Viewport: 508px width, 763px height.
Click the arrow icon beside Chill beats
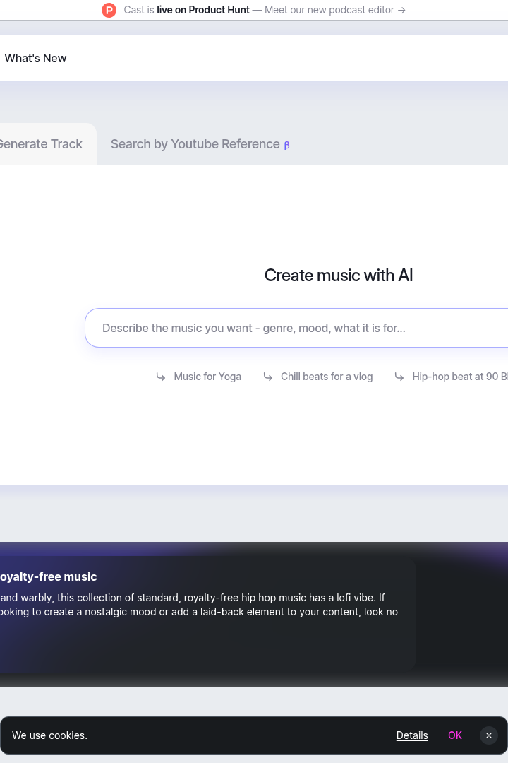pos(268,377)
